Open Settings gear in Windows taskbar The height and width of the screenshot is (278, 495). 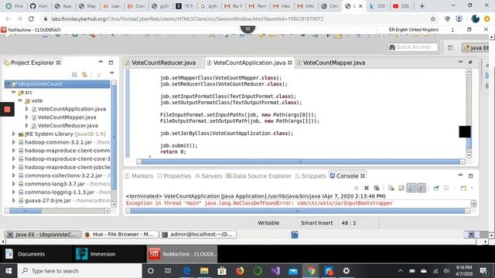[x=346, y=271]
